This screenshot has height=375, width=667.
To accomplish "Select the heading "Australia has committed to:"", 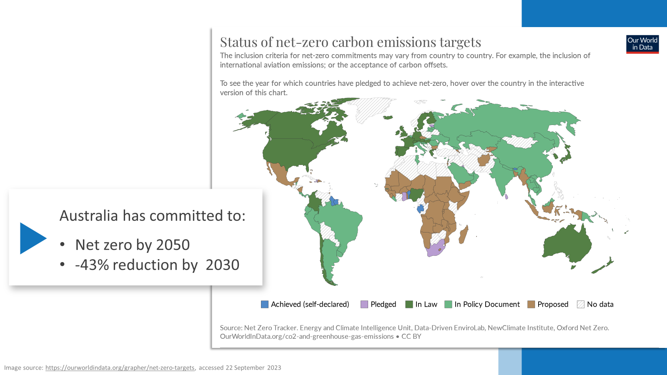I will (x=153, y=215).
